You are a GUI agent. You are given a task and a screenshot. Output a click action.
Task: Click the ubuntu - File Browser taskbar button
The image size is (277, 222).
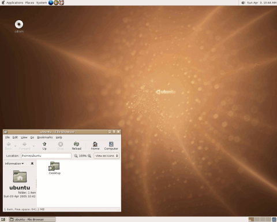point(32,219)
